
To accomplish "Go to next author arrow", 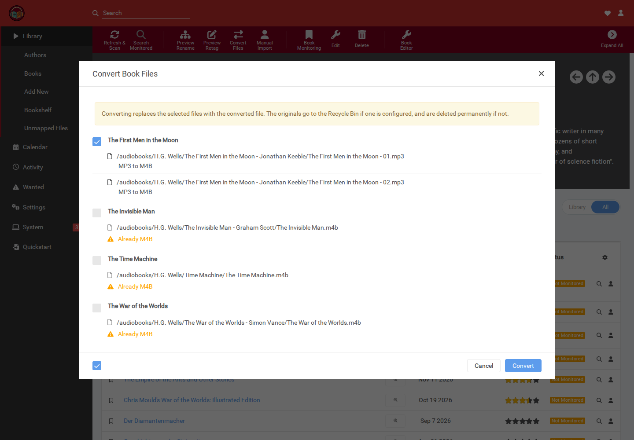I will (609, 77).
